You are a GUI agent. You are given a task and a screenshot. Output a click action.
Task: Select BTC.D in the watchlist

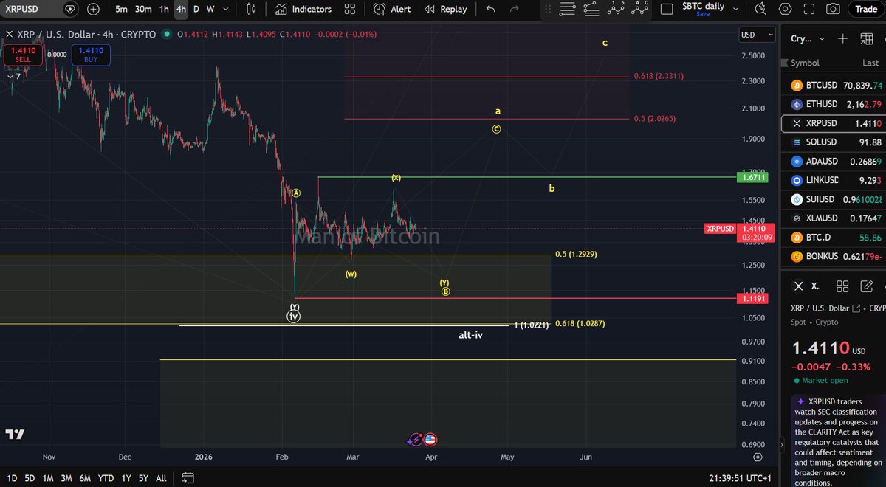[x=834, y=238]
